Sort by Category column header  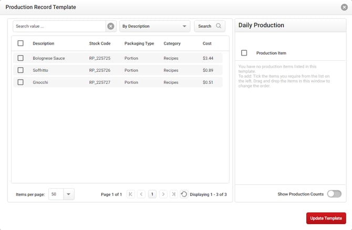coord(172,43)
